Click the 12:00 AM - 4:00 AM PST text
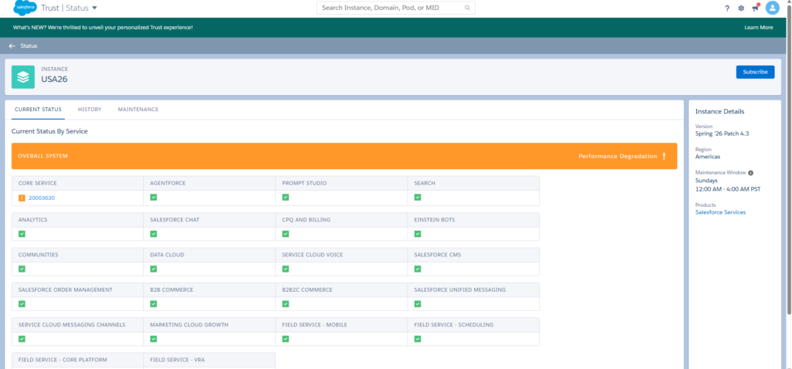 [x=728, y=189]
